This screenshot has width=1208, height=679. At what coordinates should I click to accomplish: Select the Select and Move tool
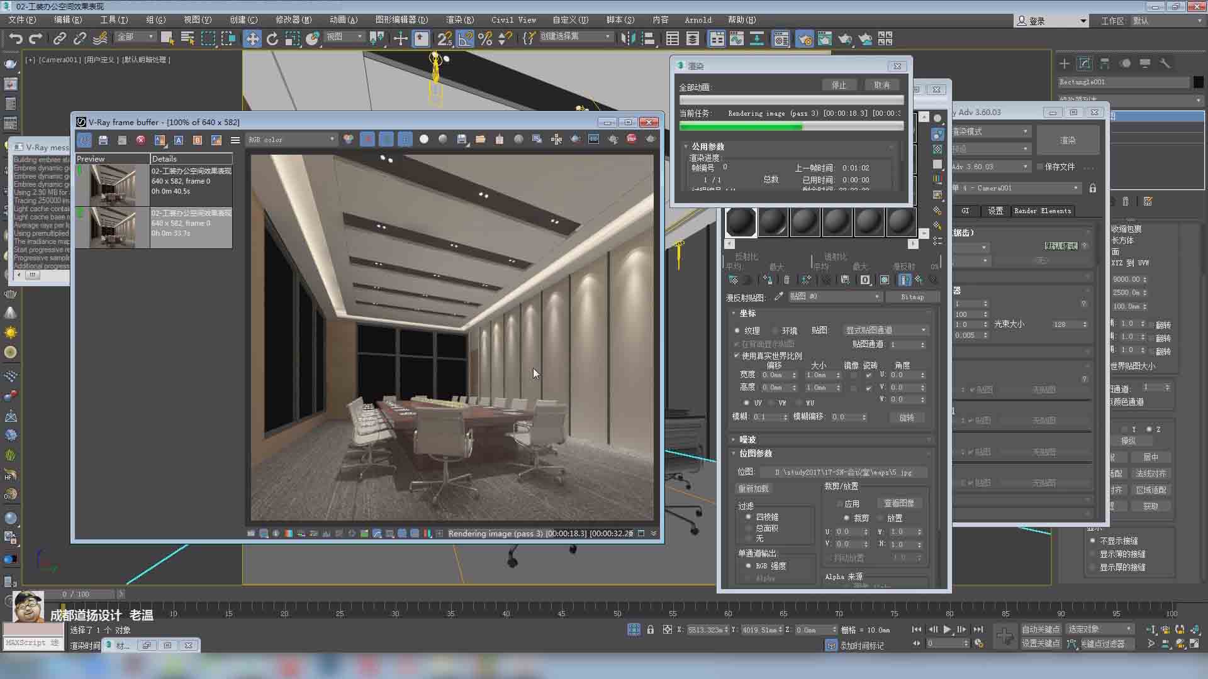click(252, 39)
